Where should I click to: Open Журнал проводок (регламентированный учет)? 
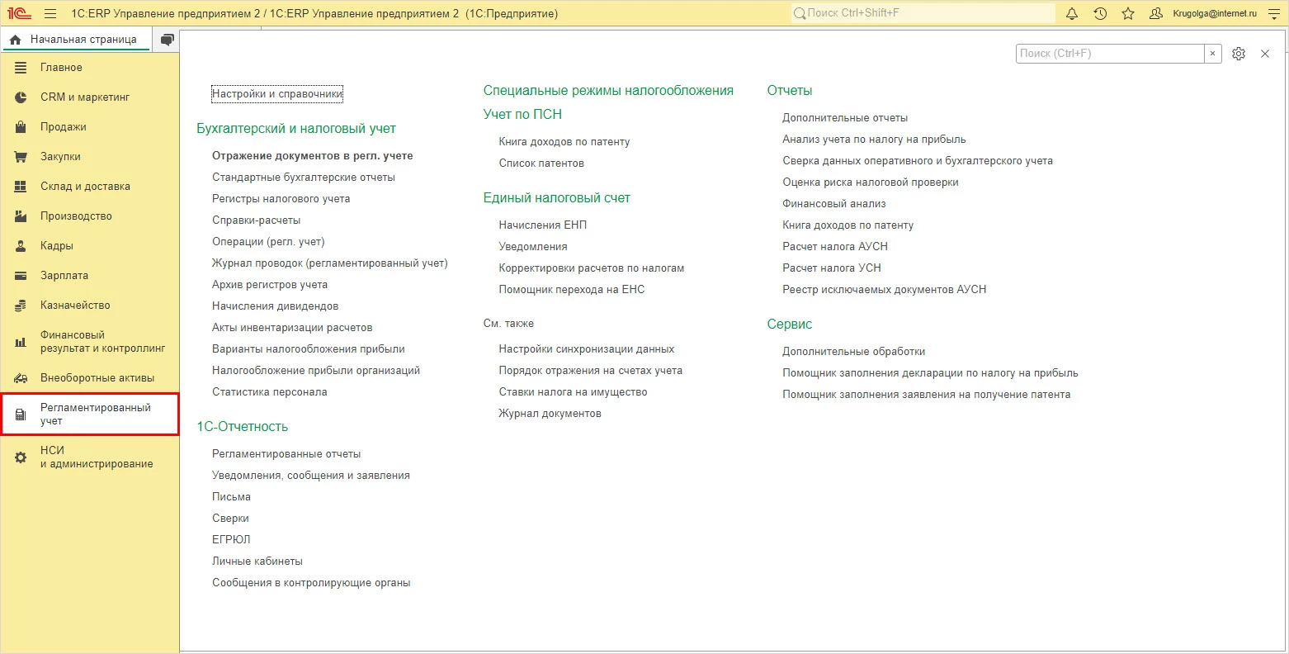click(x=330, y=263)
